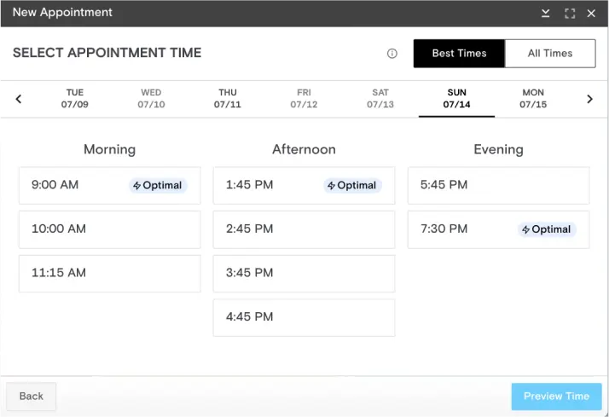Viewport: 609px width, 417px height.
Task: Close the New Appointment dialog
Action: 591,14
